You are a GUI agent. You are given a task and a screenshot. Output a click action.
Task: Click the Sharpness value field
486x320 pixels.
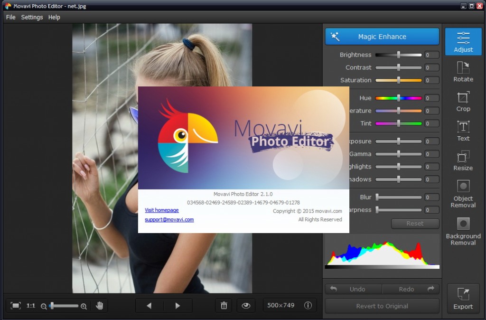(x=431, y=210)
